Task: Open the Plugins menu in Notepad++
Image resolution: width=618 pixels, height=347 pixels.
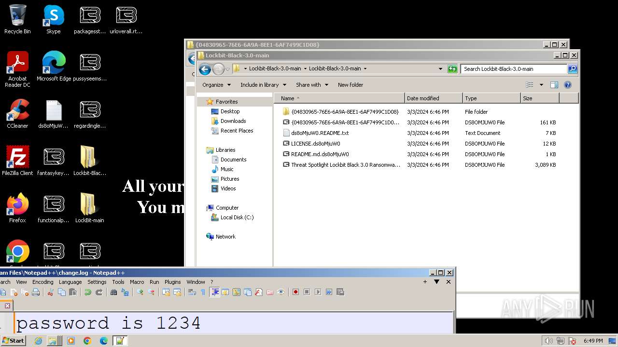Action: 173,282
